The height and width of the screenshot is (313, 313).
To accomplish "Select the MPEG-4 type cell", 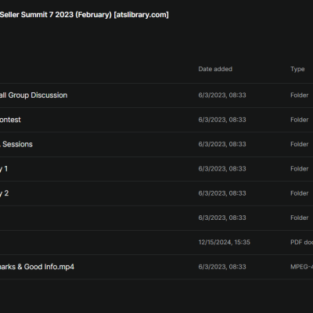I will 301,267.
